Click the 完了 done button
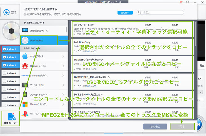This screenshot has width=206, height=136. (x=182, y=126)
